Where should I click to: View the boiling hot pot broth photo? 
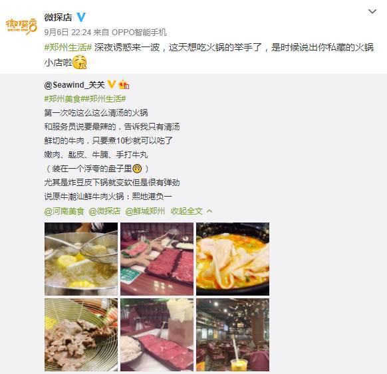point(81,259)
